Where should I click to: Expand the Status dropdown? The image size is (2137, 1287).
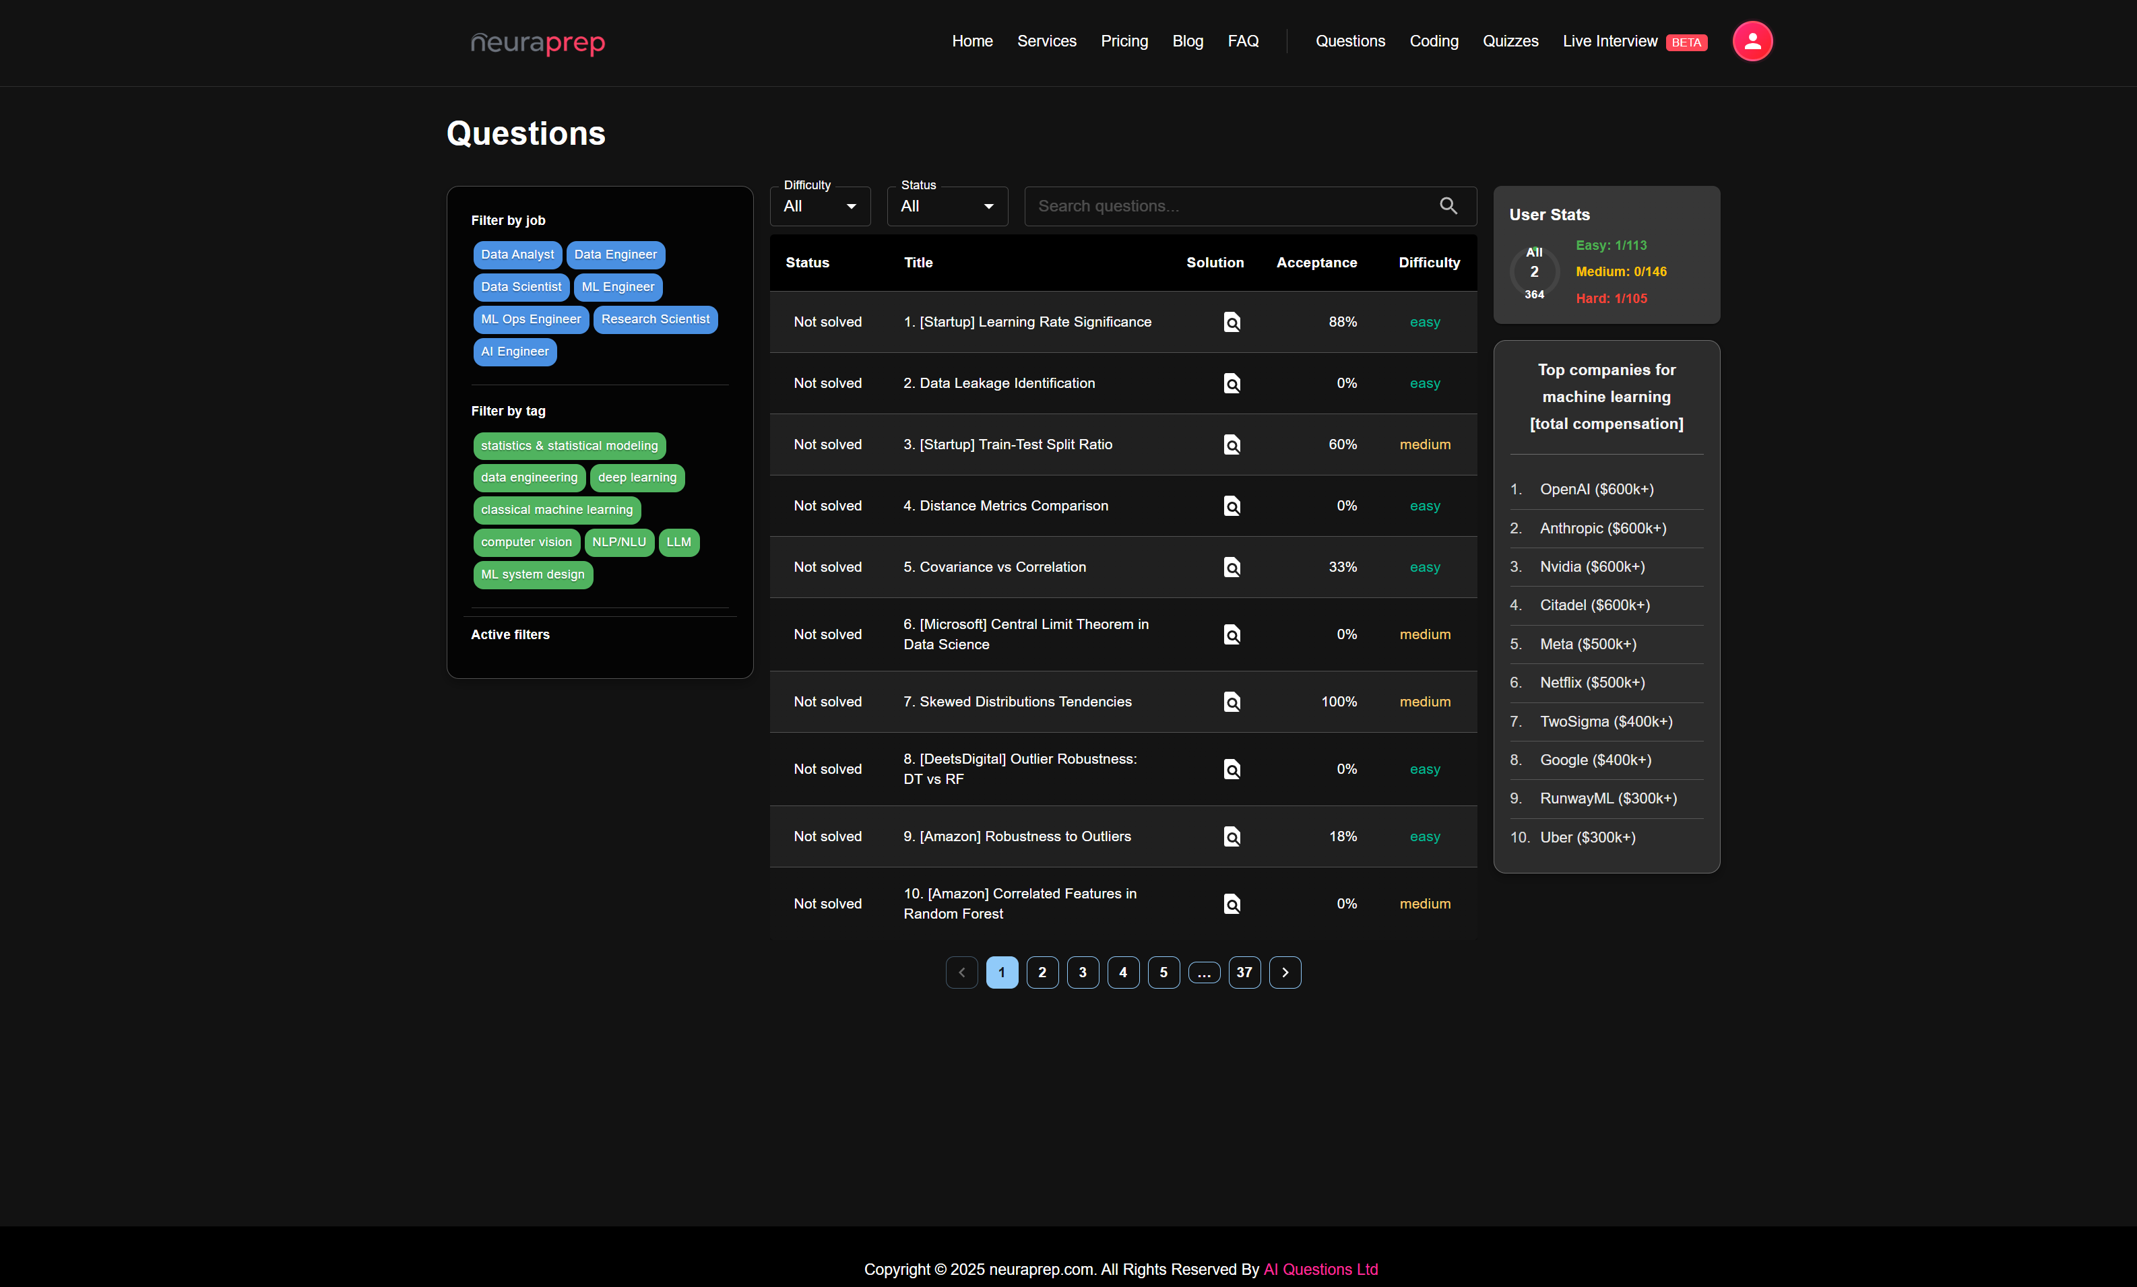pos(946,206)
